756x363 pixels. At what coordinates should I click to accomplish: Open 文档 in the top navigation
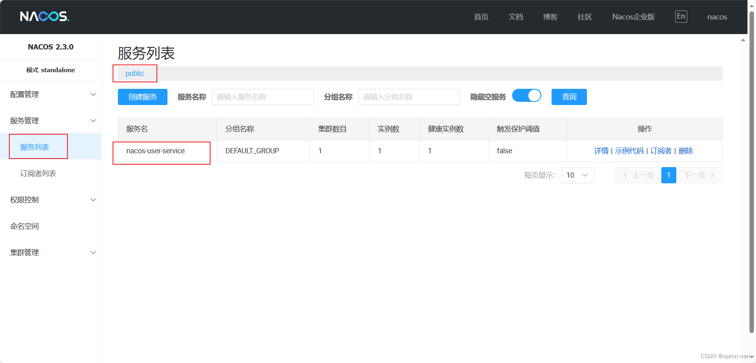pyautogui.click(x=516, y=17)
